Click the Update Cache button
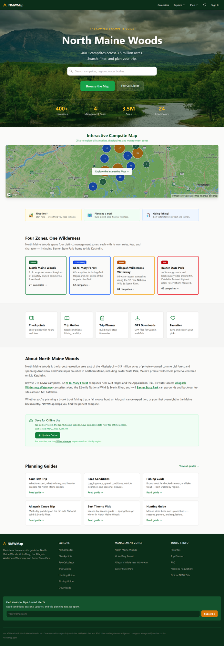 tap(47, 435)
